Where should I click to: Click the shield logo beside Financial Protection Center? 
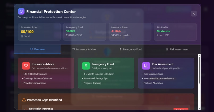point(21,11)
